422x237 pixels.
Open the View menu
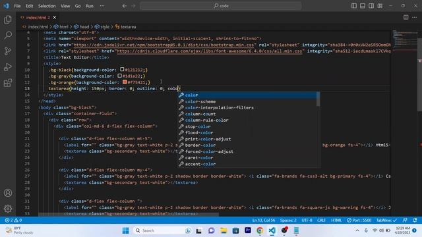click(65, 6)
